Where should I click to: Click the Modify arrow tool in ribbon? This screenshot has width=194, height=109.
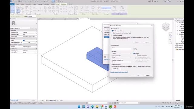[x=13, y=9]
